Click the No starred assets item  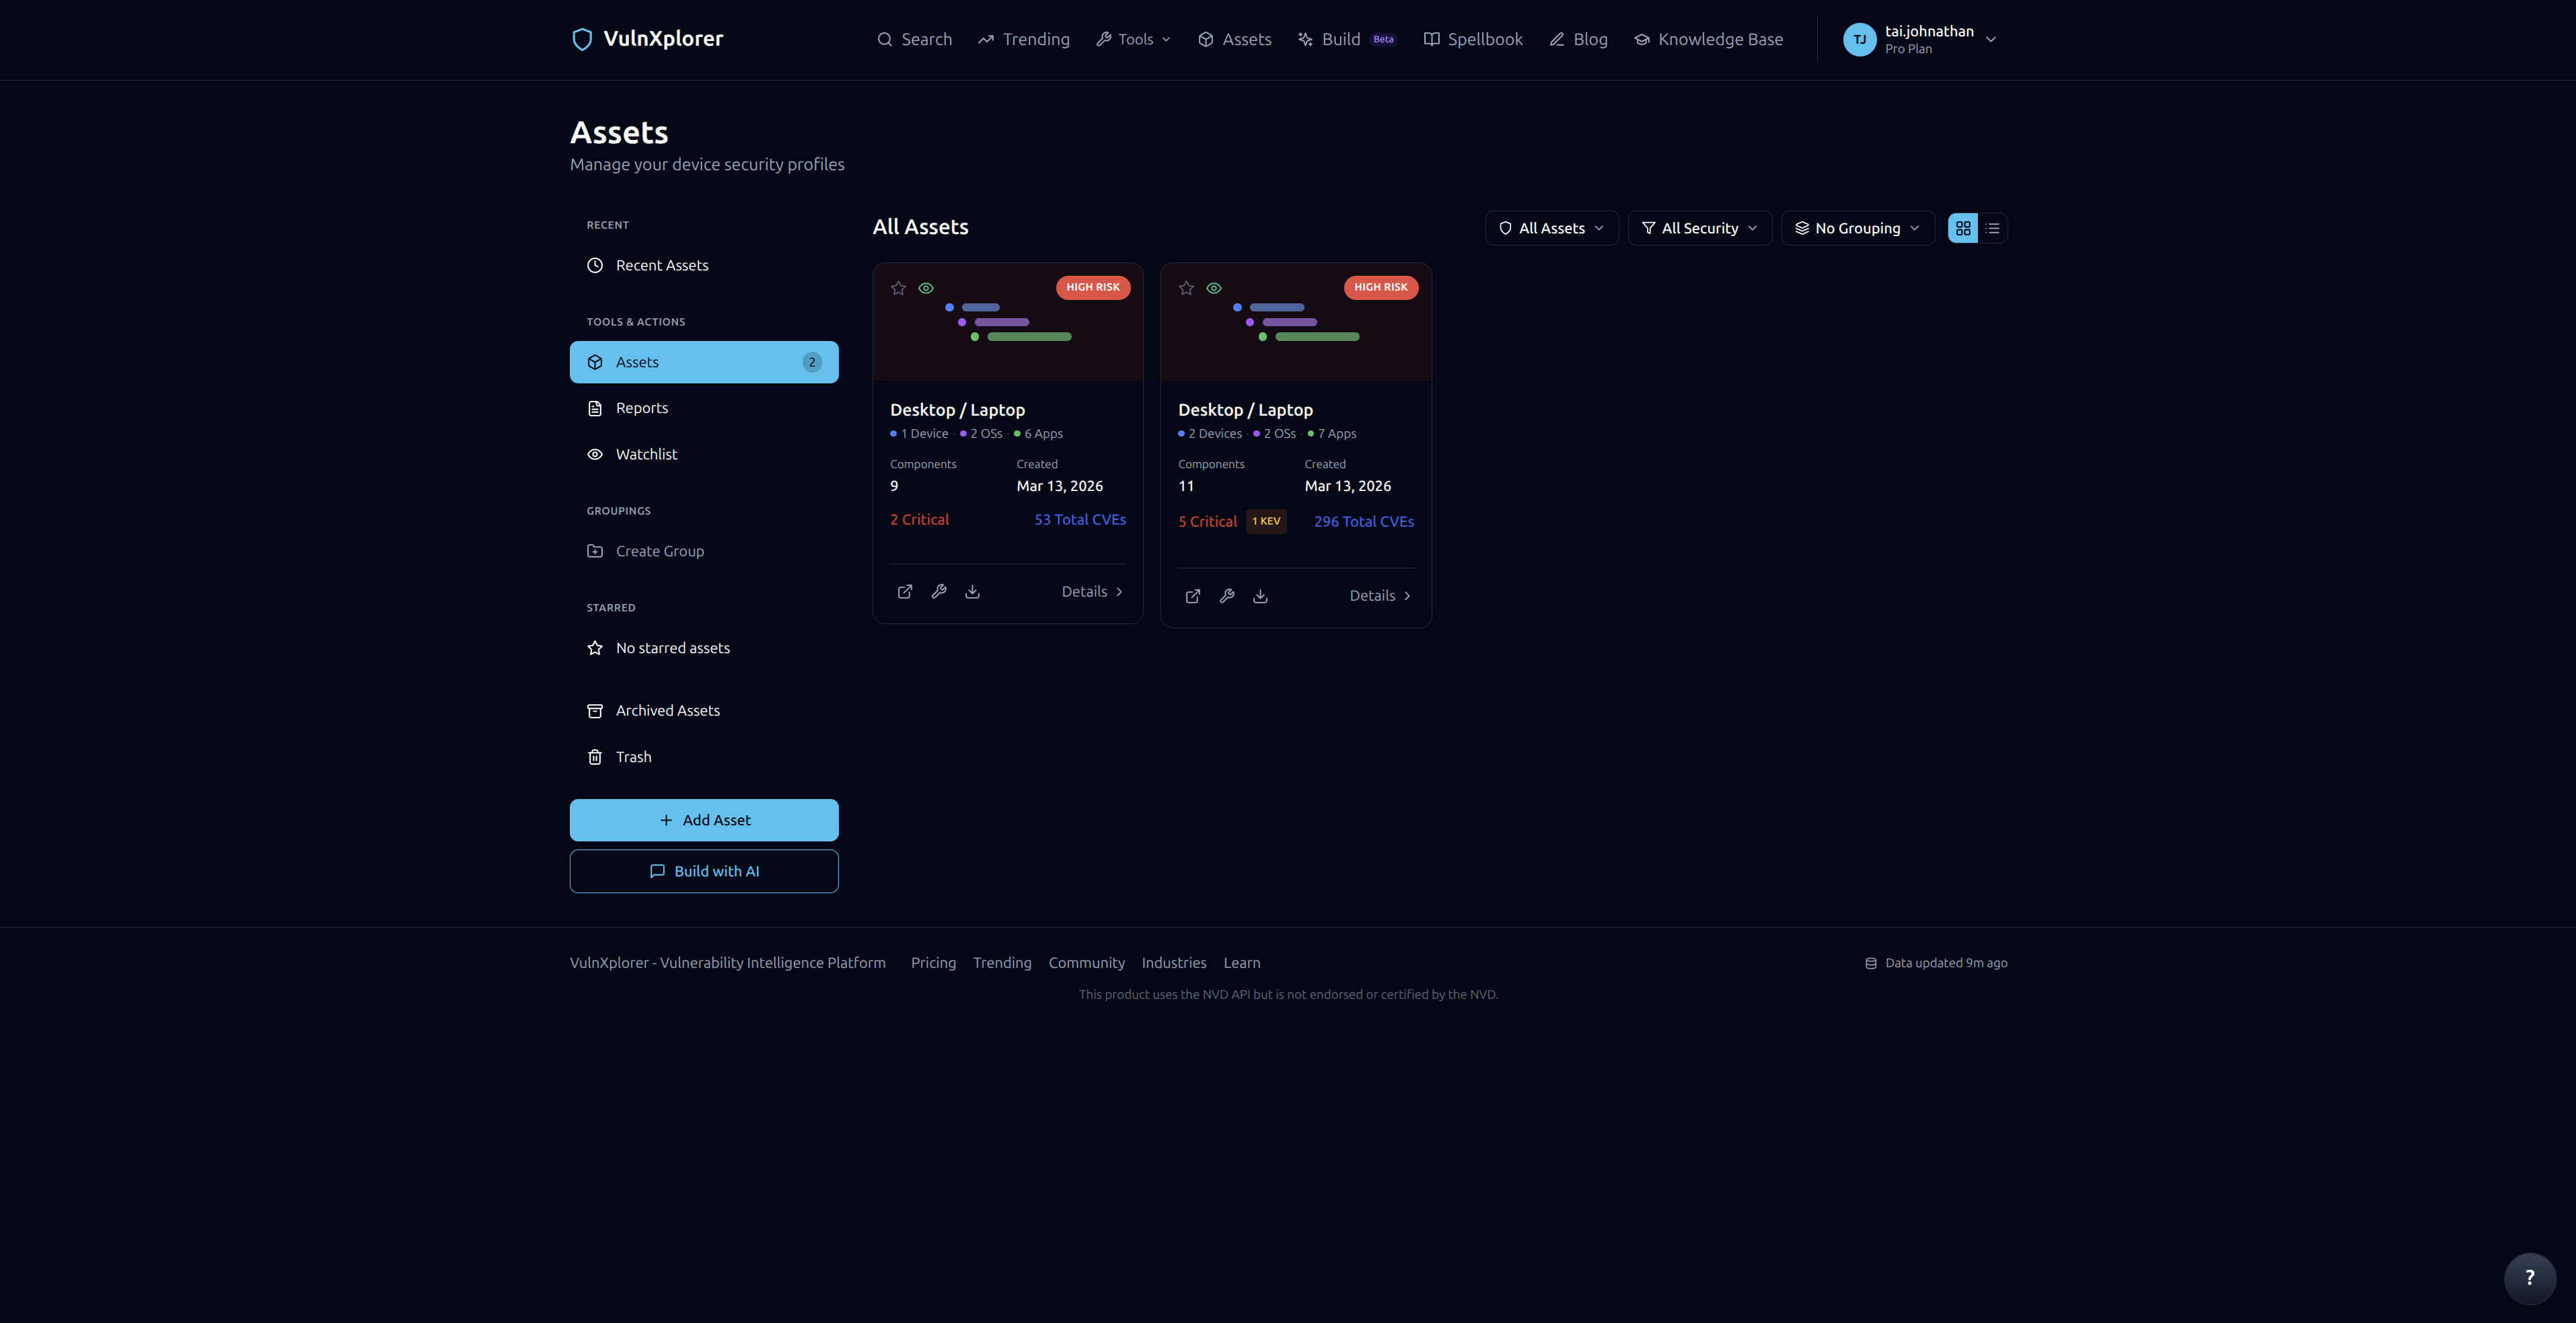[704, 648]
